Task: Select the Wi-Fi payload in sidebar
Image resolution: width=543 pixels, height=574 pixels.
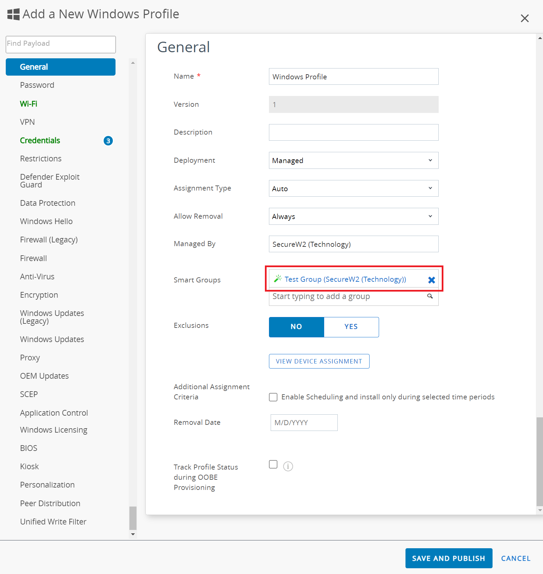Action: point(28,104)
